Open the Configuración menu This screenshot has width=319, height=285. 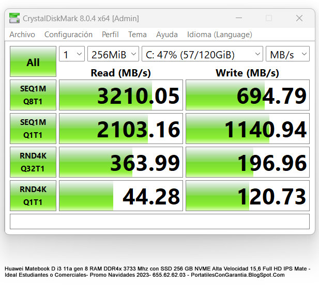[68, 35]
